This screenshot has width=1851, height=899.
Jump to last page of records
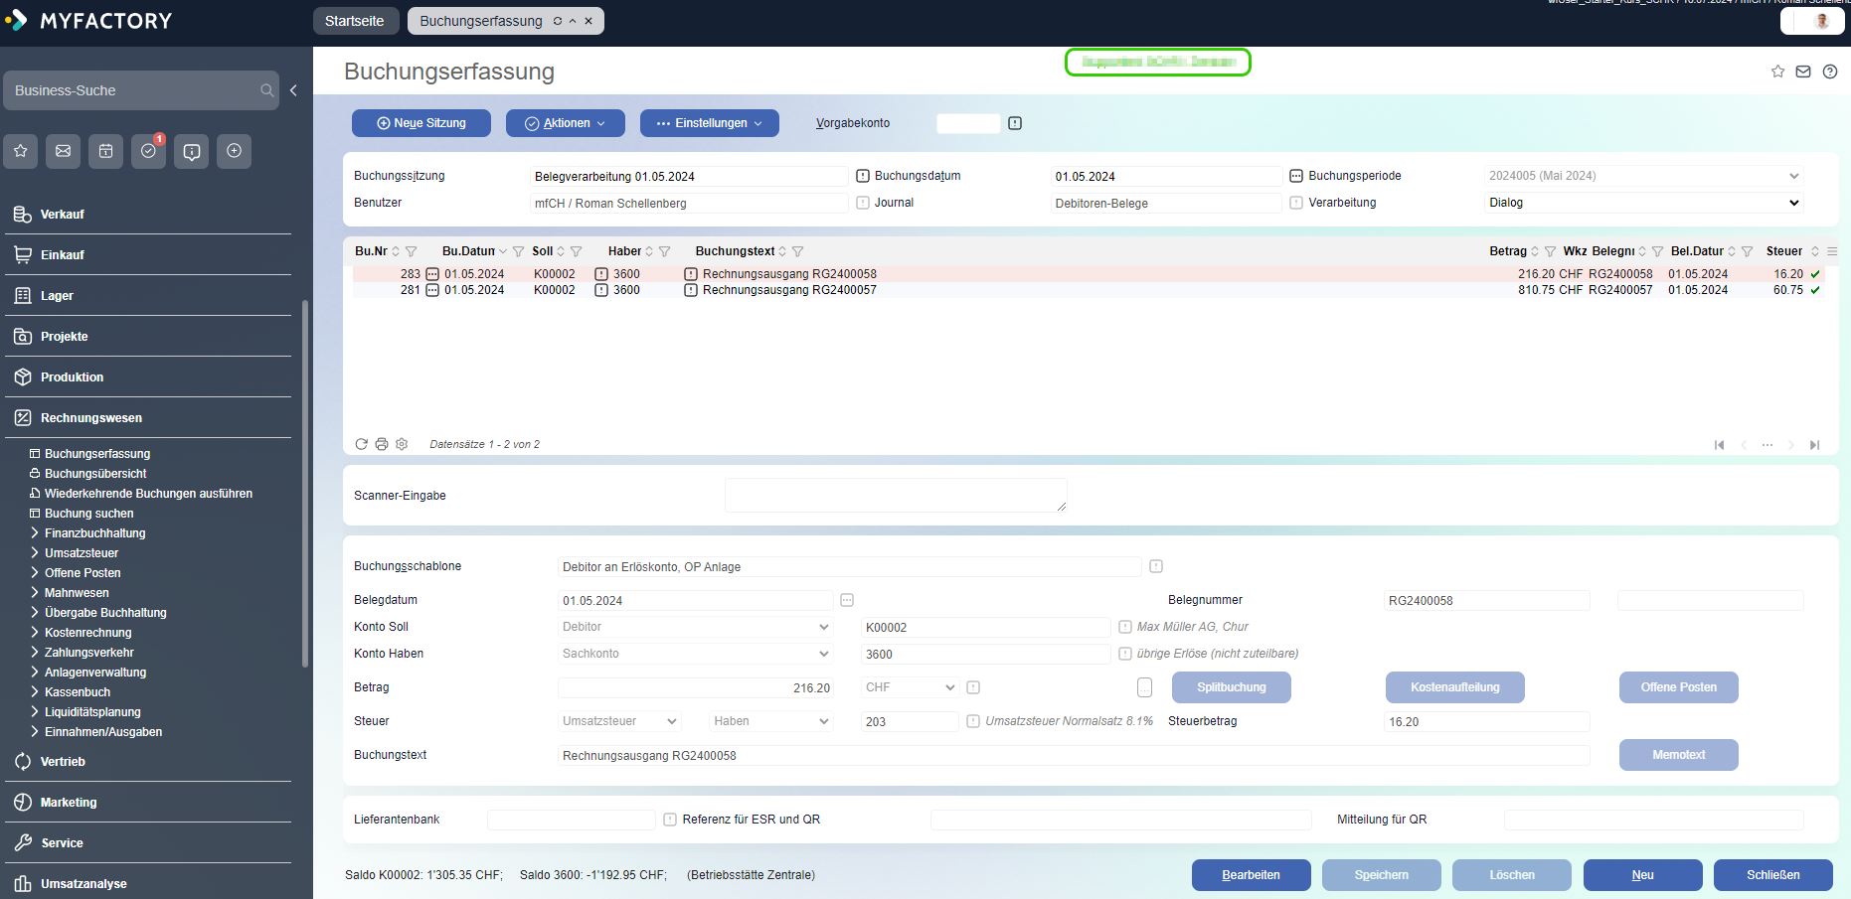tap(1814, 445)
